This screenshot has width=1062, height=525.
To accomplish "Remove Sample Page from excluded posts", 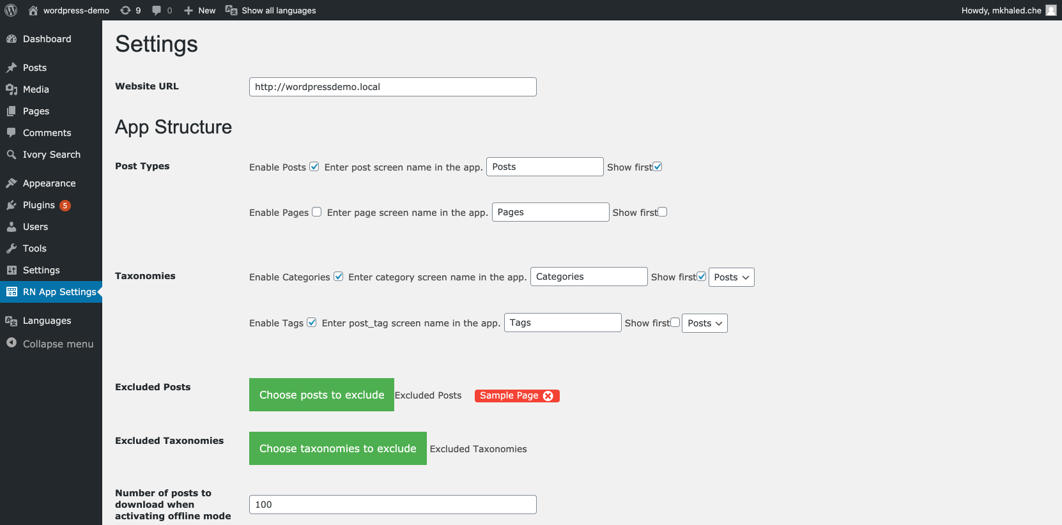I will tap(548, 396).
